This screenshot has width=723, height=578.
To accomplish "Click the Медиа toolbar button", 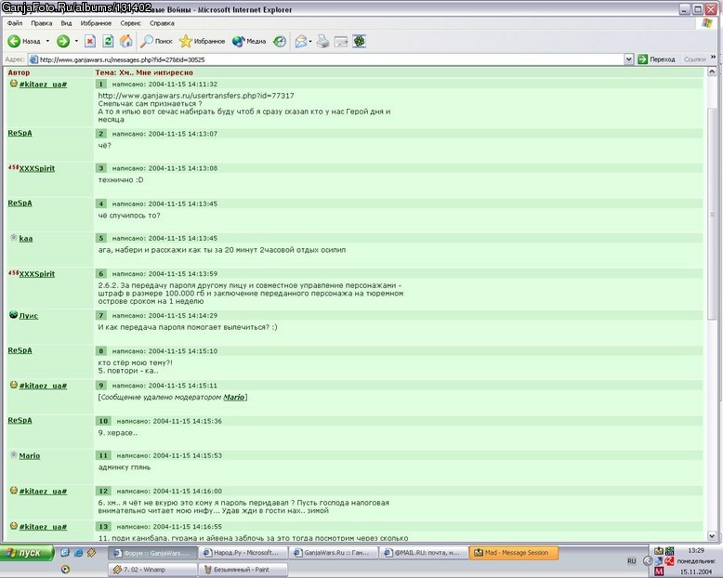I will [x=249, y=42].
